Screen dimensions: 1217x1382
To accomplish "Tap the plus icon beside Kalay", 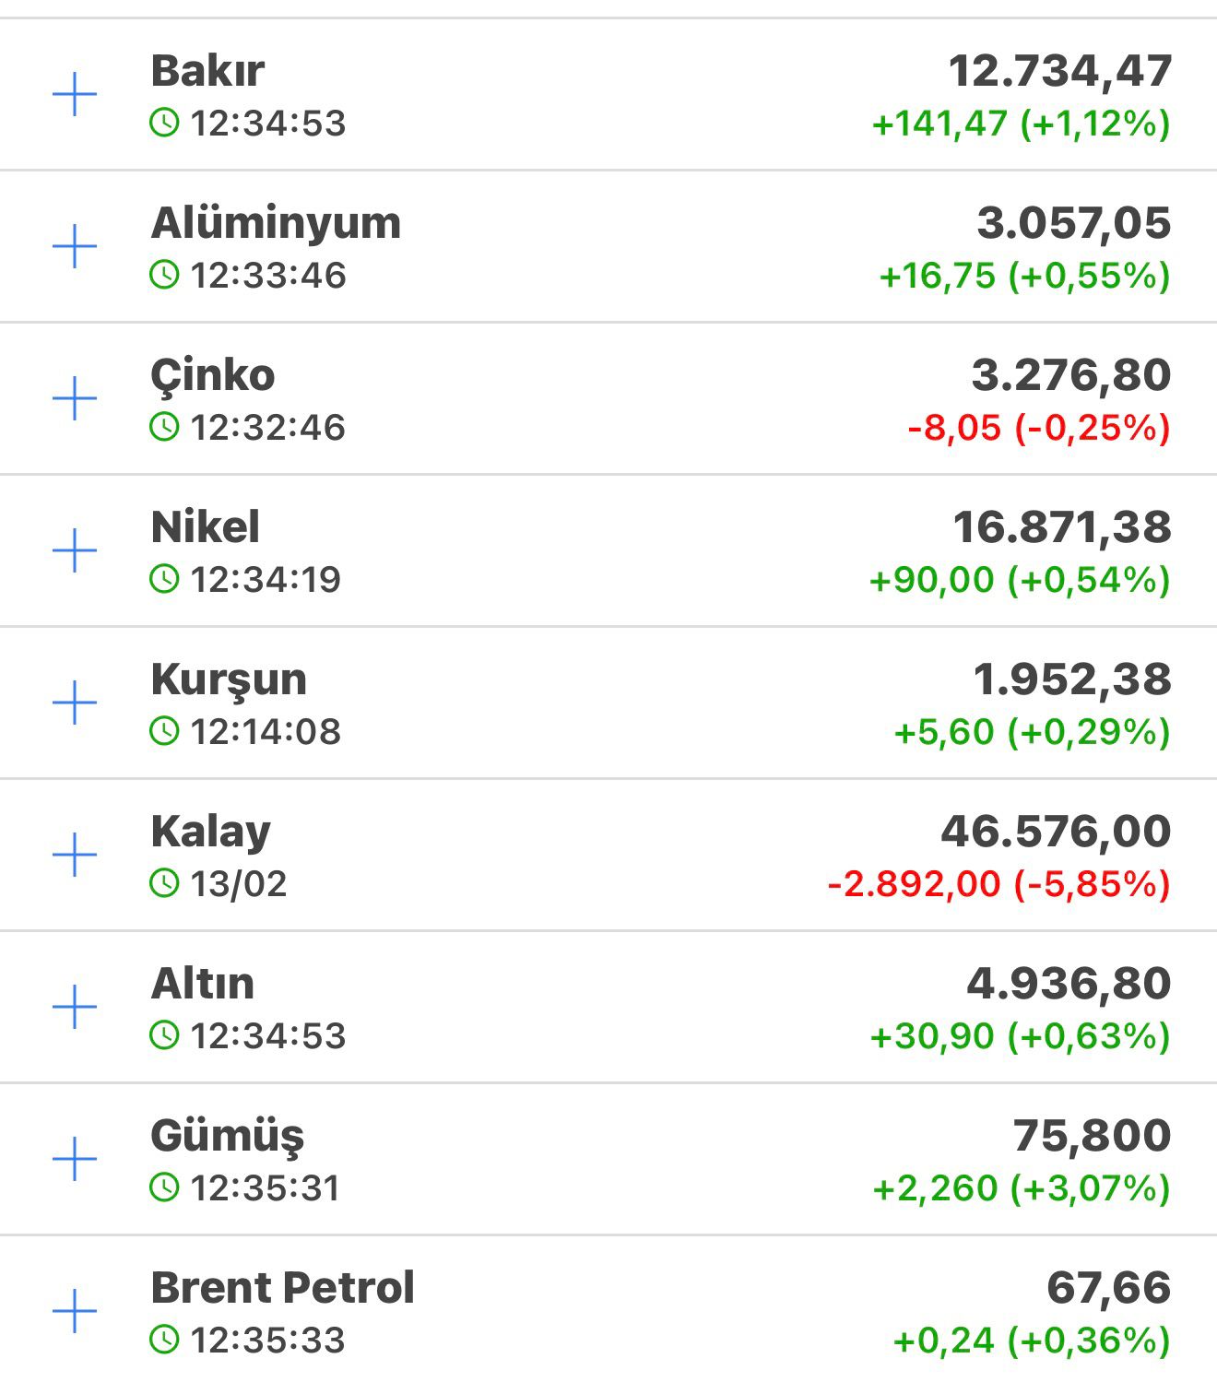I will (x=75, y=856).
